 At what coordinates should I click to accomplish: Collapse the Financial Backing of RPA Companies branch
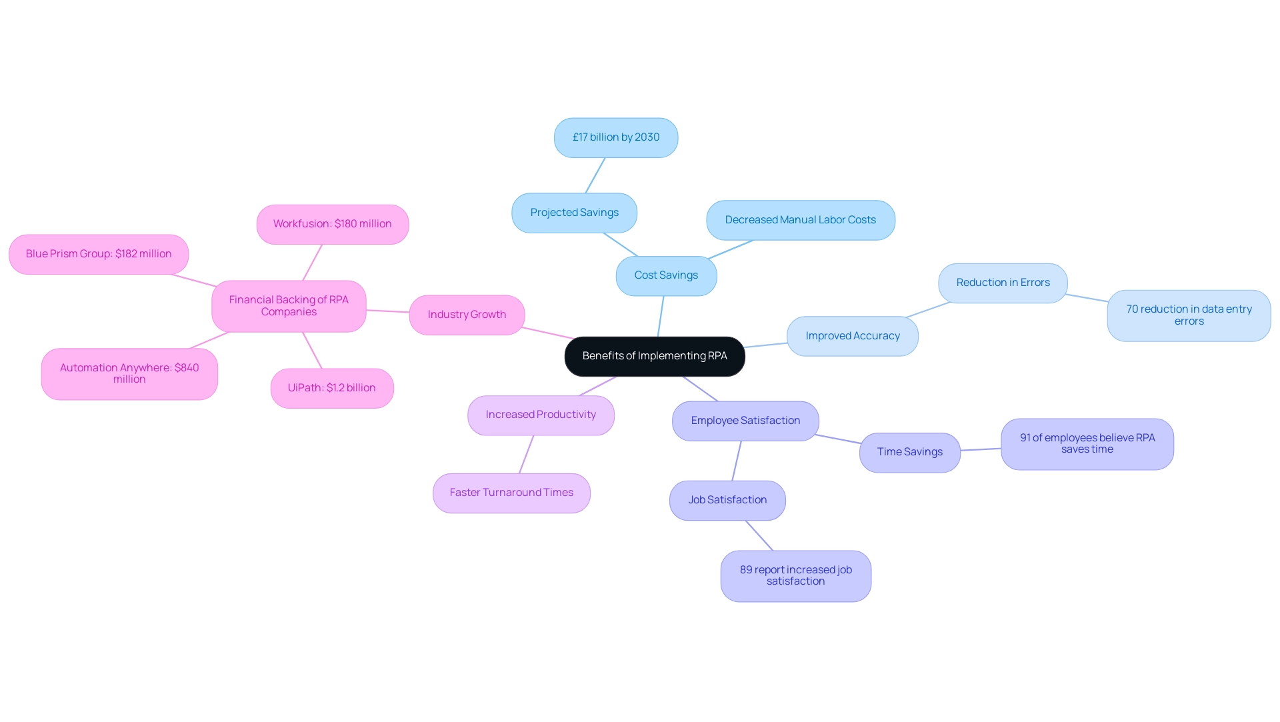pos(289,305)
